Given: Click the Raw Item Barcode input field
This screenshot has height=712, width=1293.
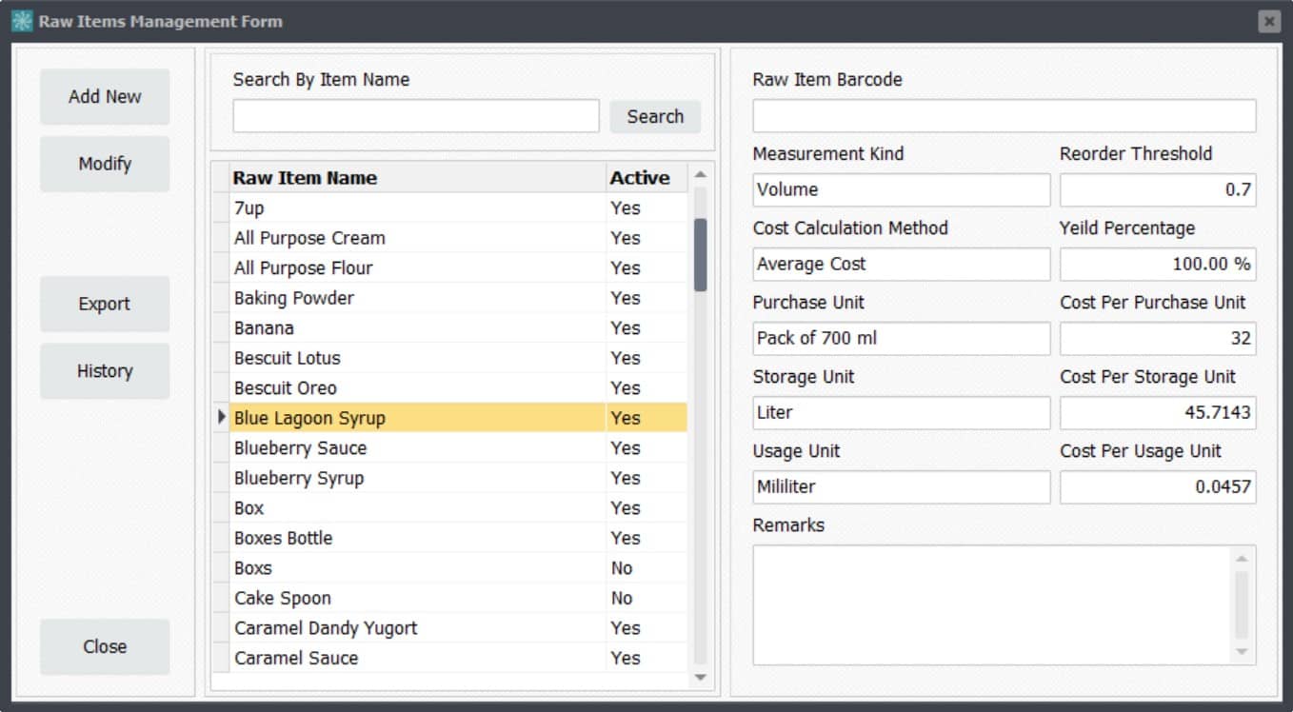Looking at the screenshot, I should click(x=1003, y=115).
